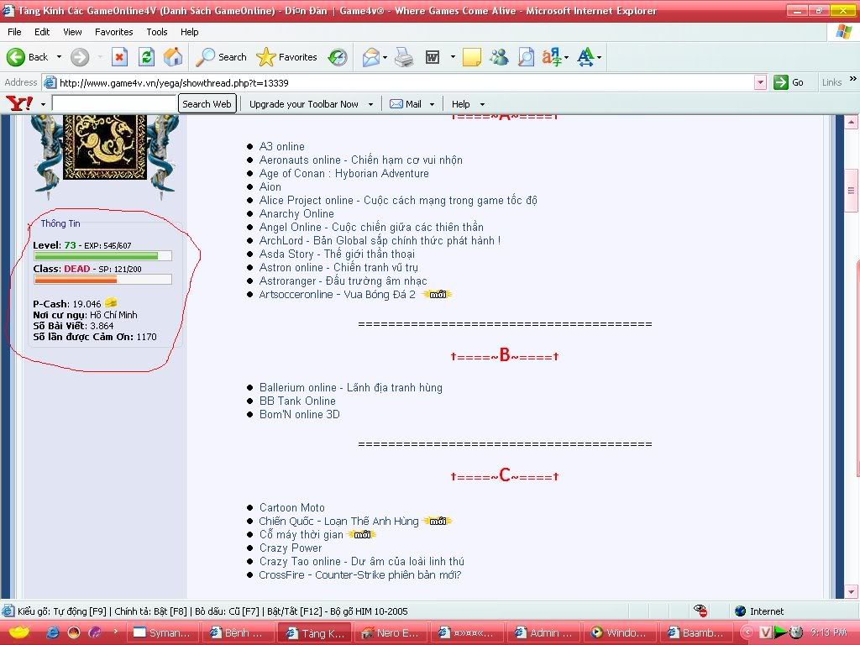Open Favorites with the star icon
Image resolution: width=860 pixels, height=645 pixels.
(x=286, y=57)
